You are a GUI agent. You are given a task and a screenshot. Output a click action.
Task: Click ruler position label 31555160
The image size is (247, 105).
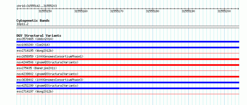pos(81,11)
